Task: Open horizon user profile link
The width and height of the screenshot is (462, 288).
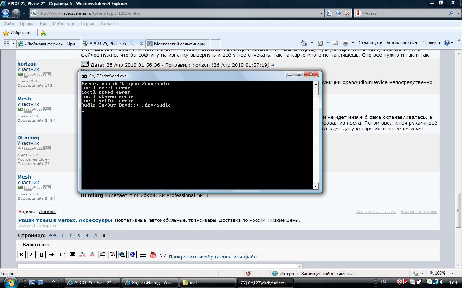Action: (27, 64)
